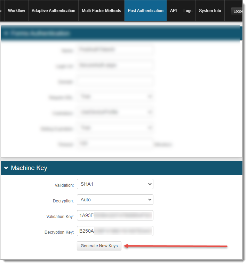Open the API tab
248x265 pixels.
click(173, 11)
